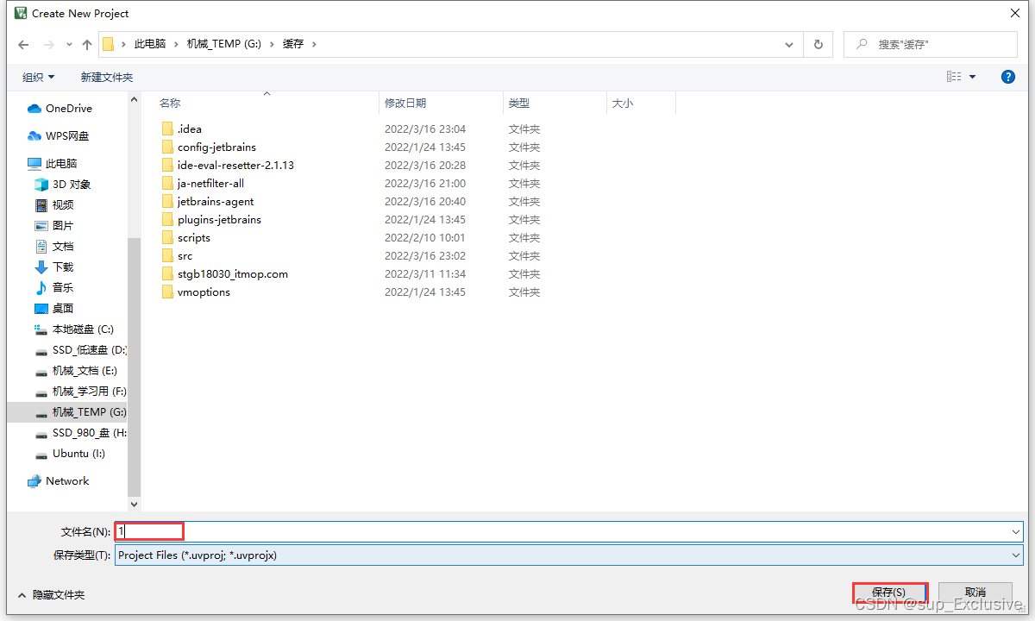1035x621 pixels.
Task: Click 缓存 in the address breadcrumb
Action: pos(293,44)
